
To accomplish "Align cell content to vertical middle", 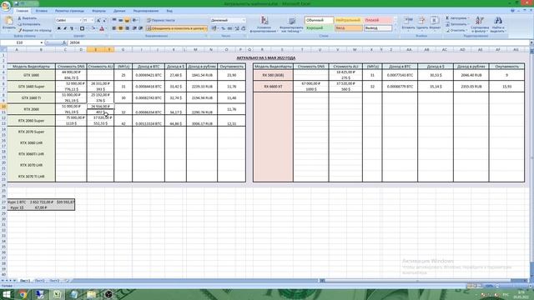I will point(120,20).
